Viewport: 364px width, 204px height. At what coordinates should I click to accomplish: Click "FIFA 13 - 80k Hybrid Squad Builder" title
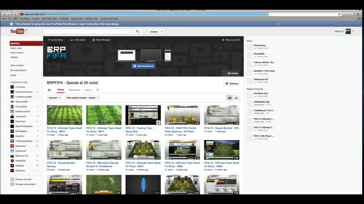(102, 165)
